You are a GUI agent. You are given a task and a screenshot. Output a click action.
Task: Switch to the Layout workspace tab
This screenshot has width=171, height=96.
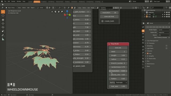(30, 2)
